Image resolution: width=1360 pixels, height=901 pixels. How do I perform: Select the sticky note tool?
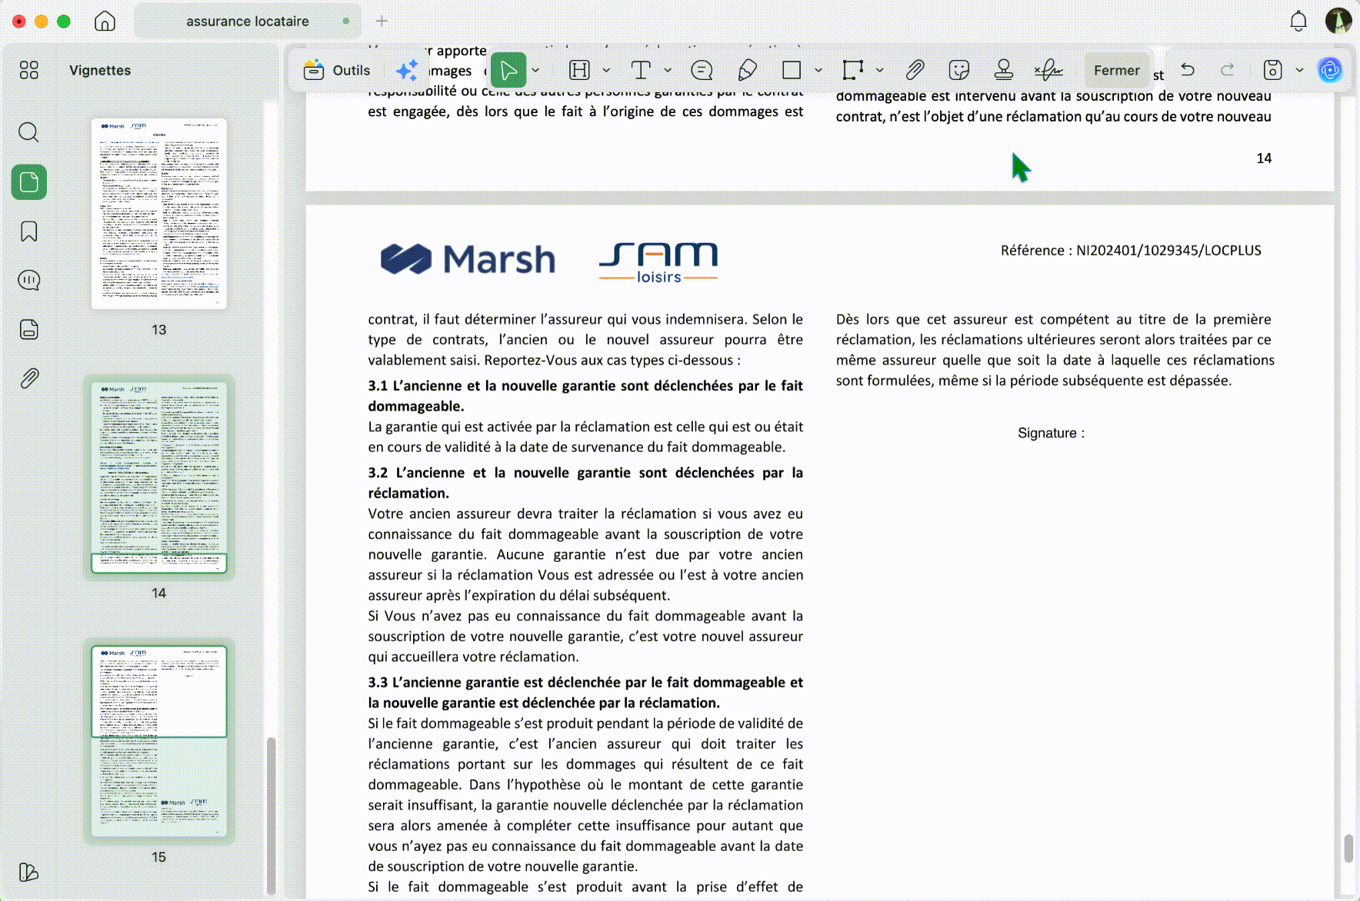[702, 71]
